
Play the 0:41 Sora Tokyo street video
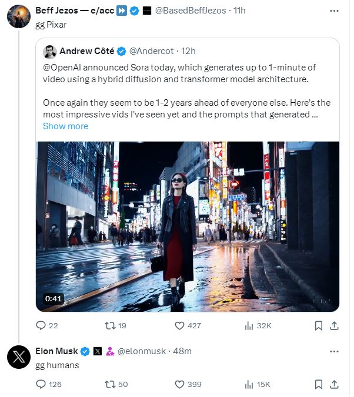pyautogui.click(x=188, y=227)
